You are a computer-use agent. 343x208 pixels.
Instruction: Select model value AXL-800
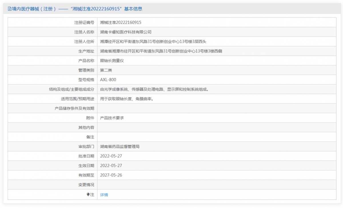(x=108, y=80)
